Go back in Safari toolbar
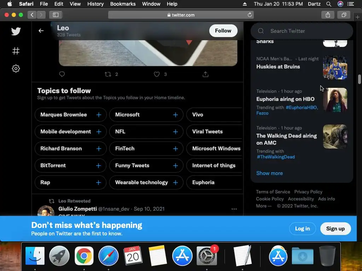This screenshot has height=271, width=362. pyautogui.click(x=32, y=15)
